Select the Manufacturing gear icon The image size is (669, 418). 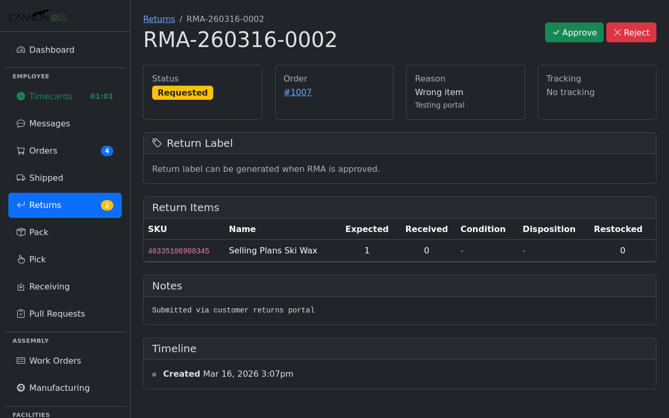click(x=20, y=388)
